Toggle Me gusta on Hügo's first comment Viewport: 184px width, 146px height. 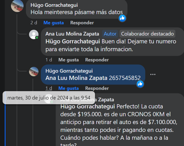(x=53, y=23)
